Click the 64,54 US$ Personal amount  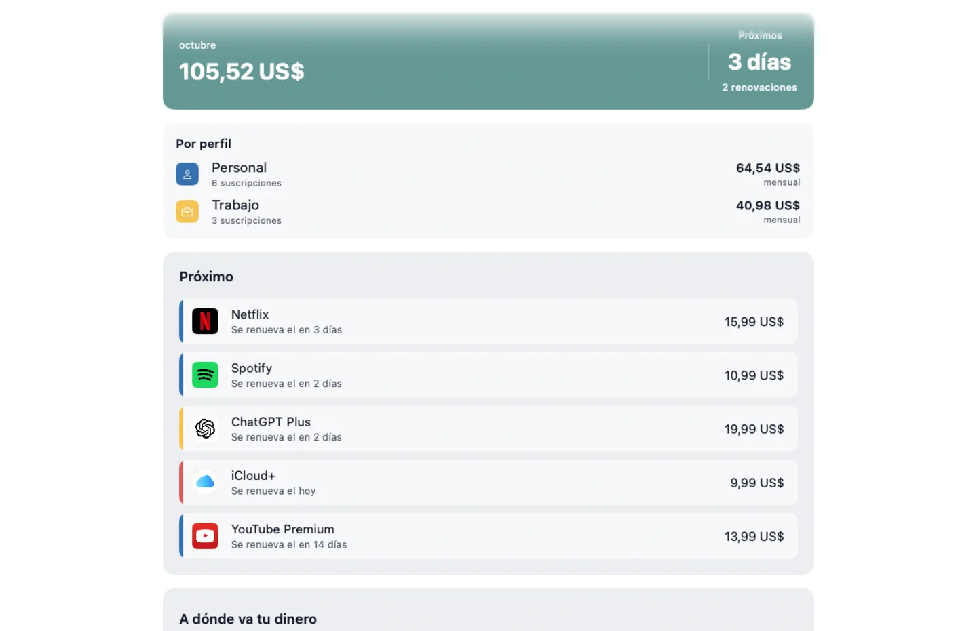tap(768, 167)
